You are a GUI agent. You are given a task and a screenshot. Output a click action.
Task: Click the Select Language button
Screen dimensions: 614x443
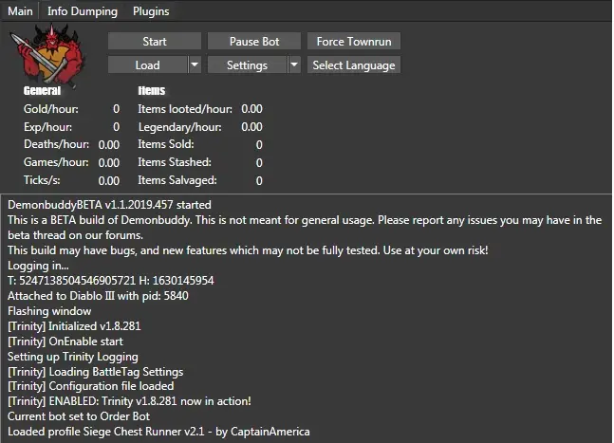[354, 65]
